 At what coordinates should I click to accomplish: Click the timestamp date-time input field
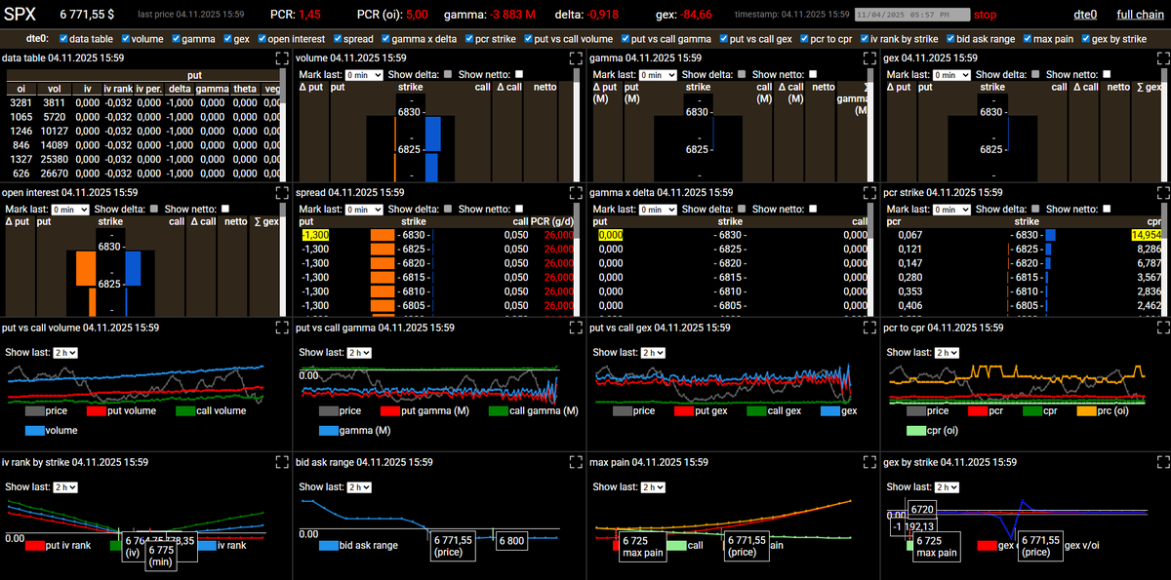coord(912,16)
